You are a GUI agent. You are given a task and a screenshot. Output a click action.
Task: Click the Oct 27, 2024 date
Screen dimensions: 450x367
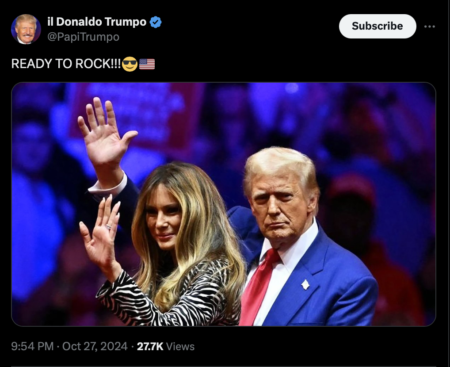95,346
